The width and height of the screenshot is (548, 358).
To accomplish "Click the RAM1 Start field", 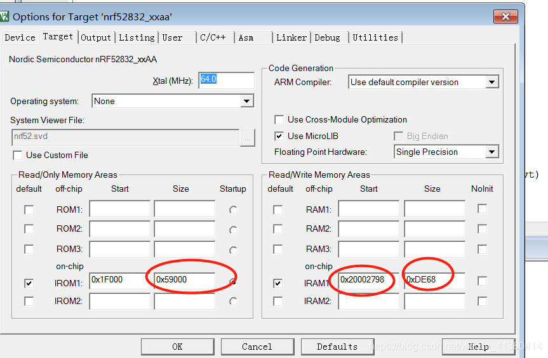I will click(x=368, y=209).
